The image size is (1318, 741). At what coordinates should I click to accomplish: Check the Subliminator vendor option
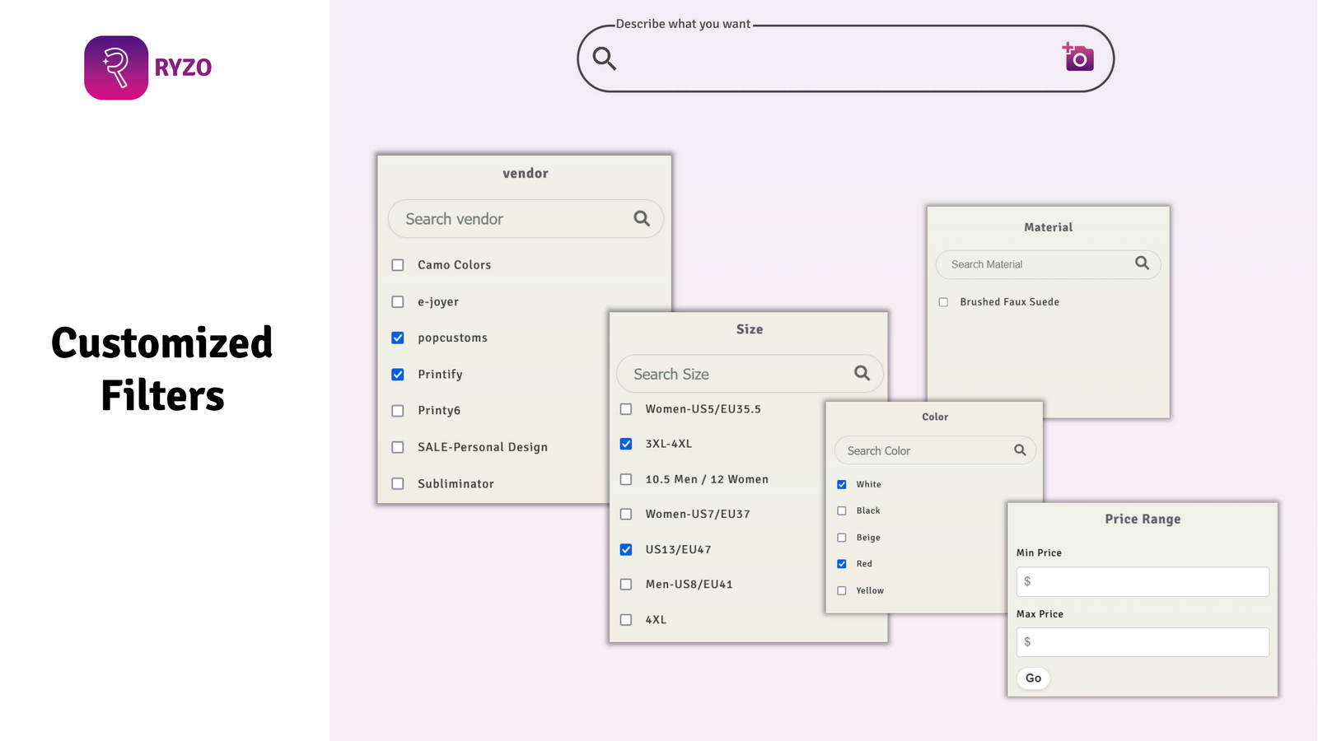click(398, 484)
